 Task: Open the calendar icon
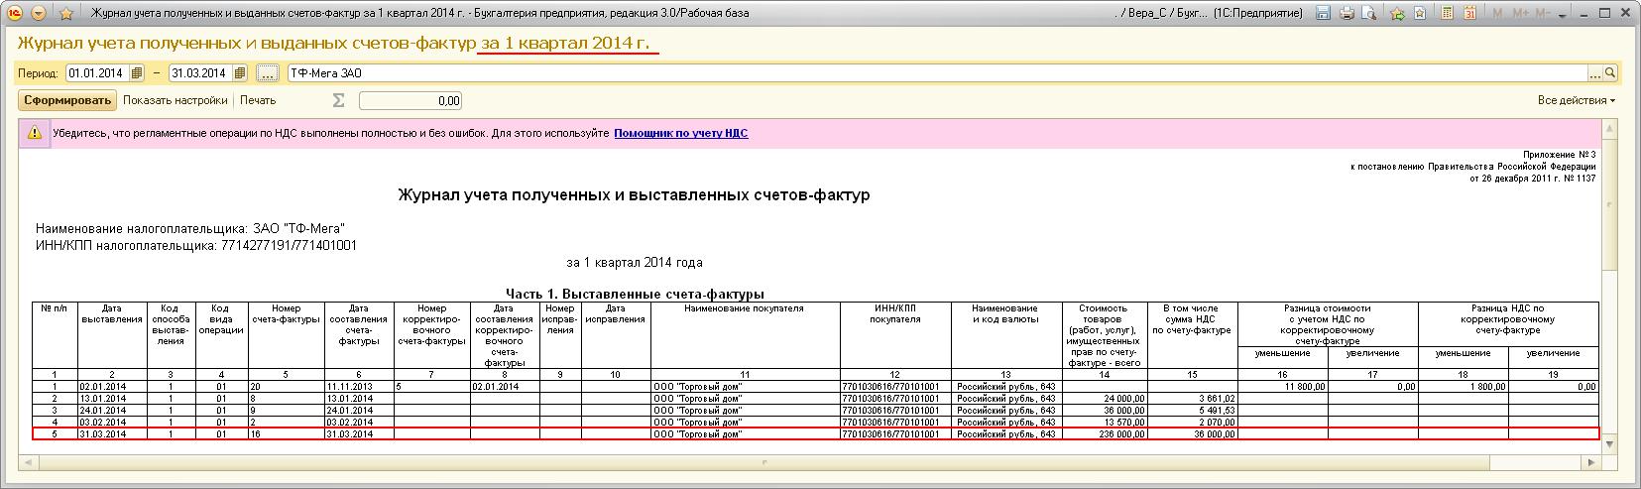(x=1470, y=14)
